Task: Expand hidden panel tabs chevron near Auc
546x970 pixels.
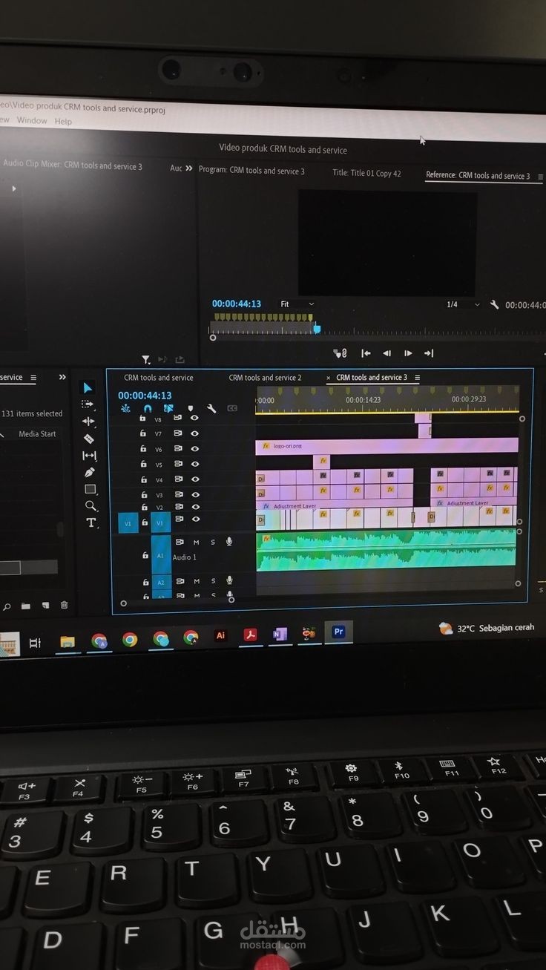Action: point(189,169)
